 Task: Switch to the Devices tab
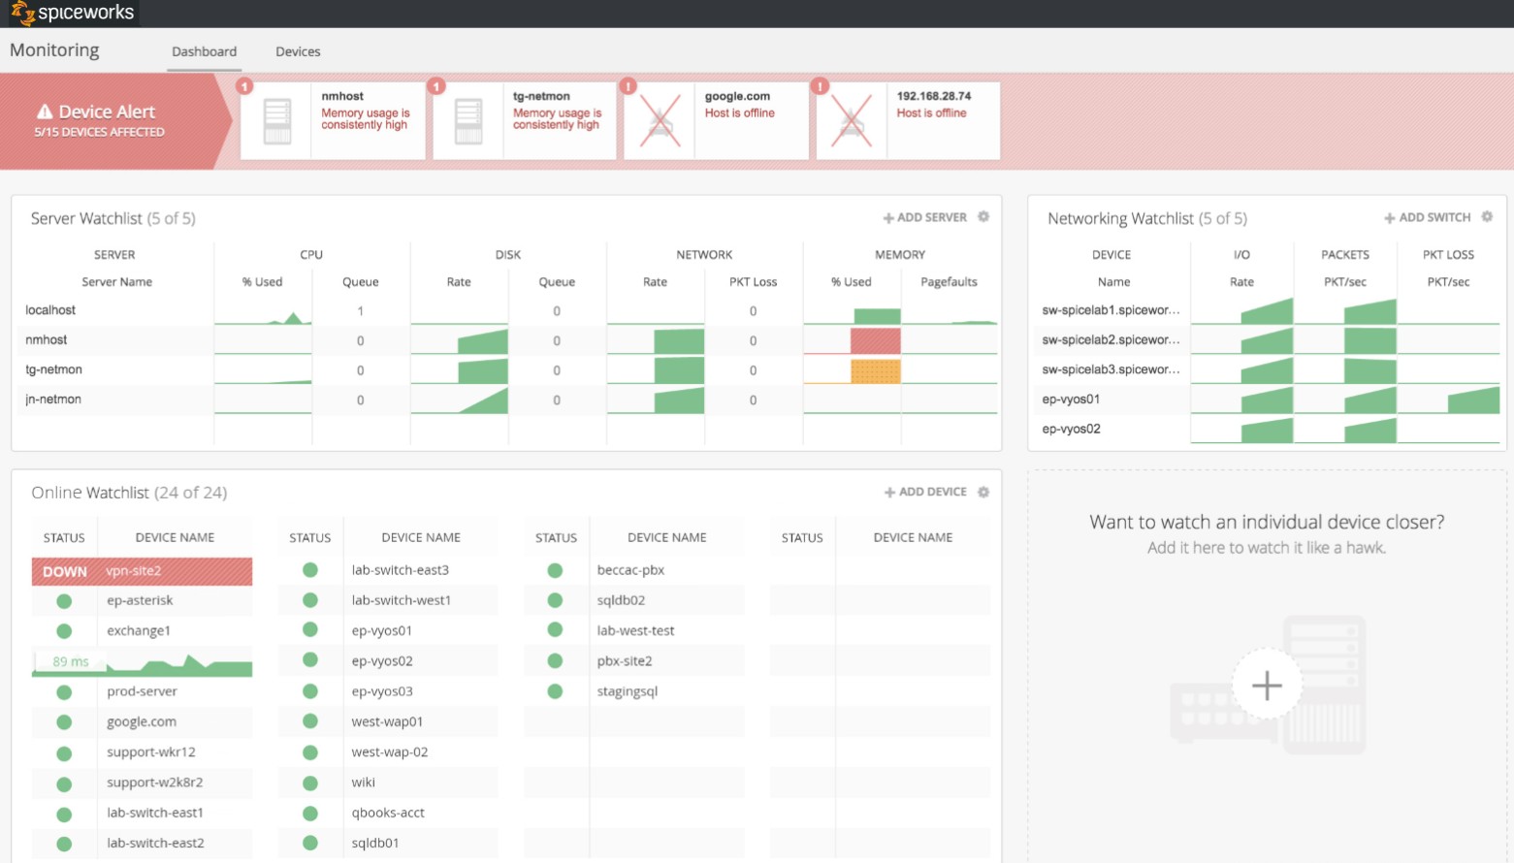(x=297, y=51)
